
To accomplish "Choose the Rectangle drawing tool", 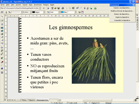I will tap(2, 28).
